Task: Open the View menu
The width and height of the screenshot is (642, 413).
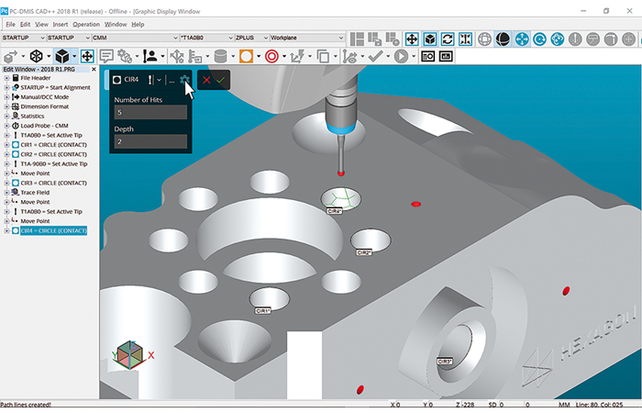Action: click(41, 25)
